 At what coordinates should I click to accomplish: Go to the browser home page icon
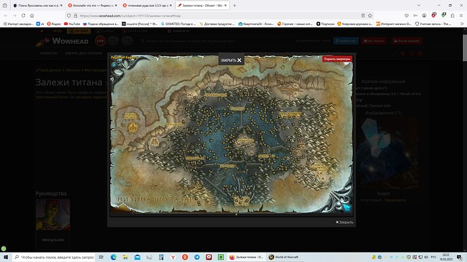tap(32, 16)
